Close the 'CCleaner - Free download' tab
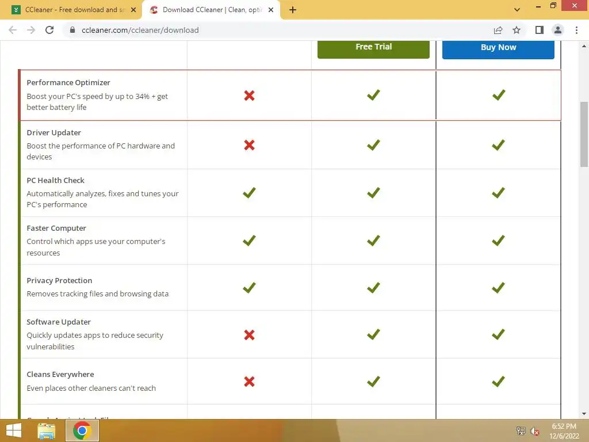Viewport: 589px width, 442px height. 133,10
